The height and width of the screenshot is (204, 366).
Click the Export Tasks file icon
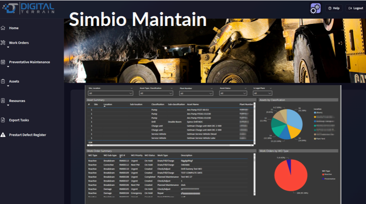(x=3, y=120)
